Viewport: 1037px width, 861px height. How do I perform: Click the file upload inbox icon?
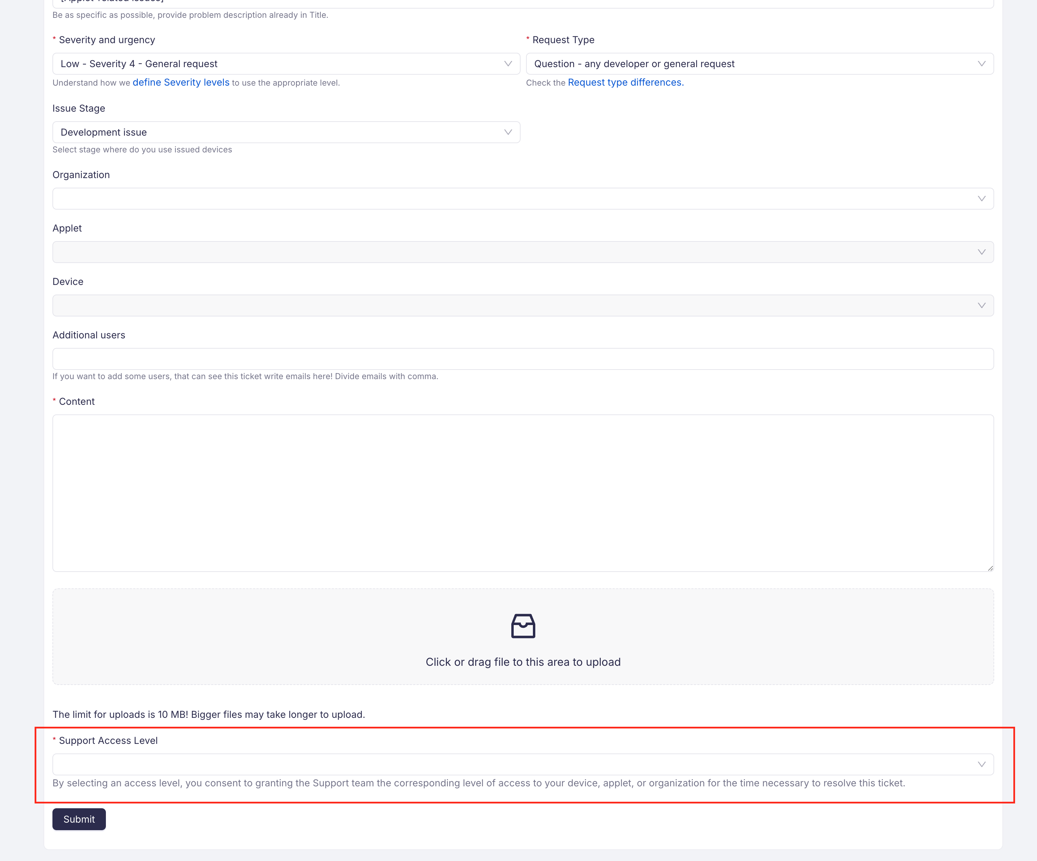pyautogui.click(x=523, y=626)
